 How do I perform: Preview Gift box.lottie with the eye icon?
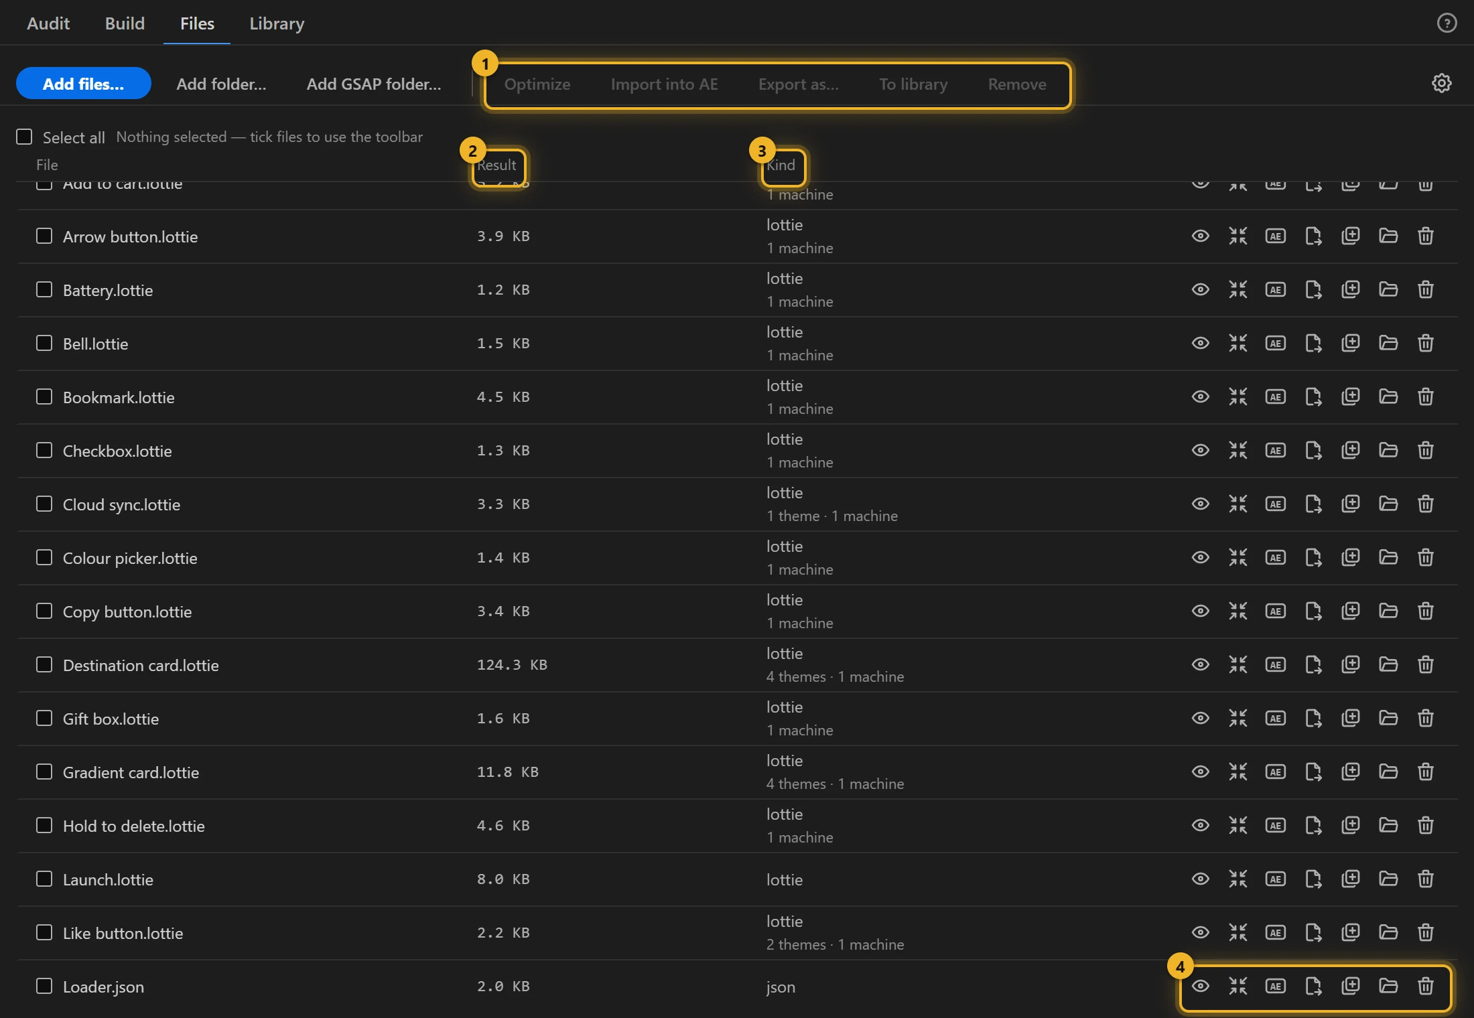coord(1200,718)
